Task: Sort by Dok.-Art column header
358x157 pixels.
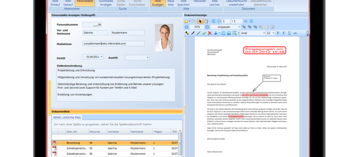Action: point(77,132)
